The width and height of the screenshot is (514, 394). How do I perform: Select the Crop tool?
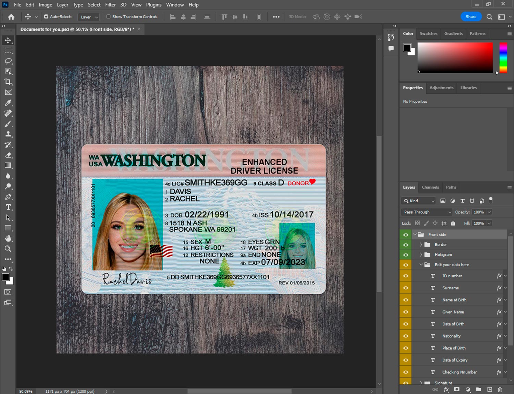[8, 82]
